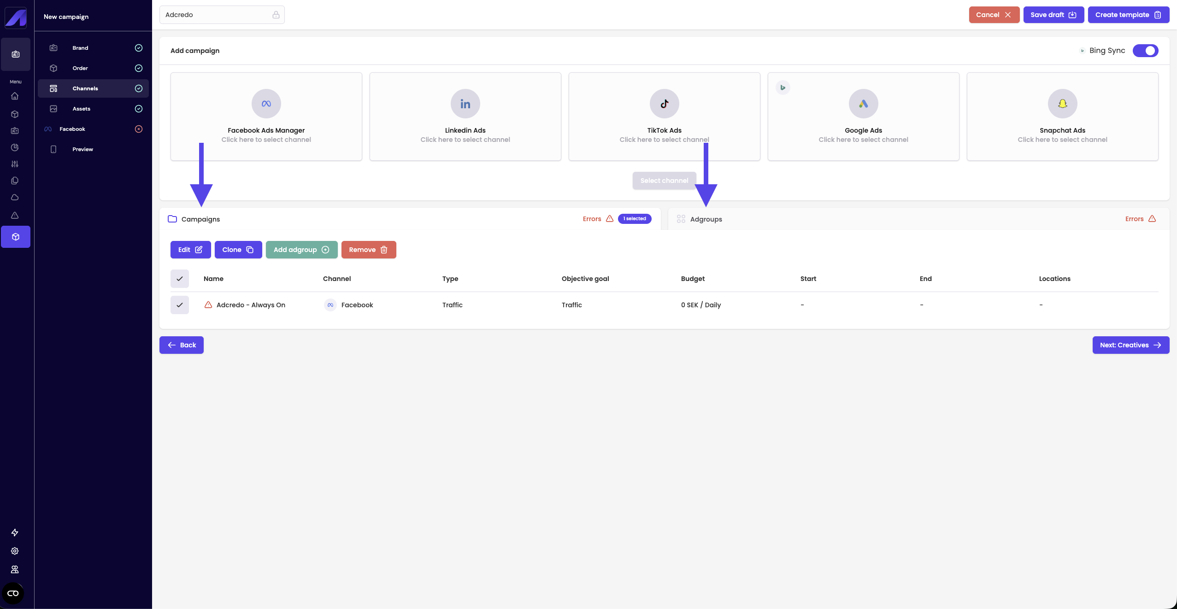Viewport: 1177px width, 609px height.
Task: Select the Snapchat Ads channel icon
Action: 1062,104
